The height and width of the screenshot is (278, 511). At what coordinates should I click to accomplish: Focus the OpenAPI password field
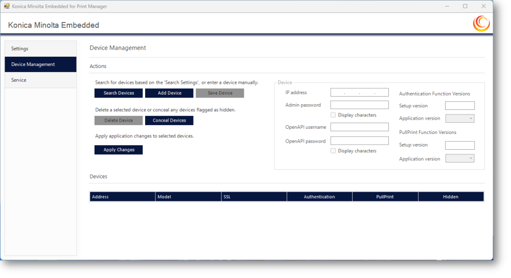click(x=359, y=141)
